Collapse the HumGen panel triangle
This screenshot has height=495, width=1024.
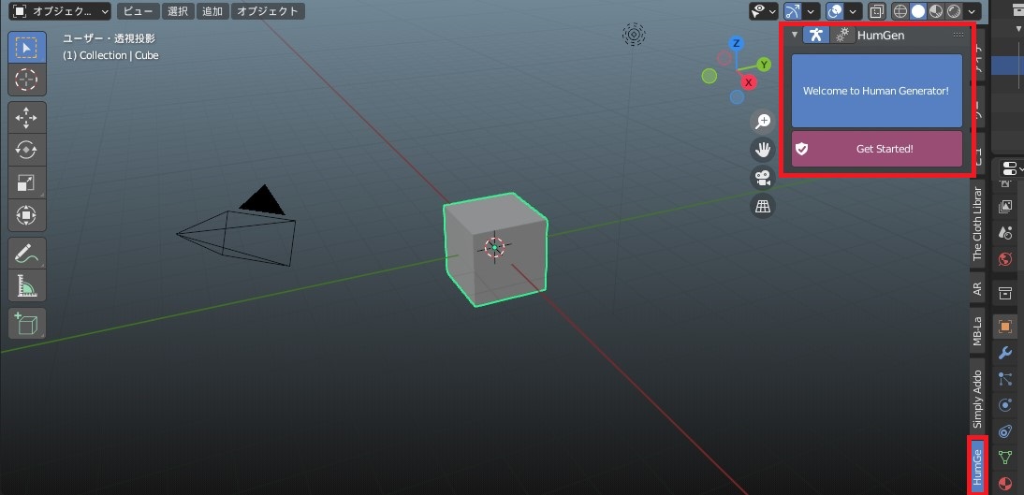794,36
